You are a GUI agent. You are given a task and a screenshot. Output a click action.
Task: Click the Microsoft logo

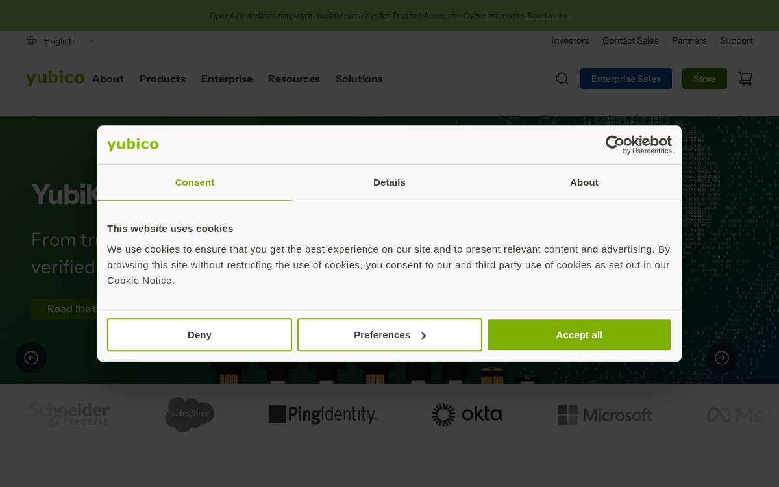pyautogui.click(x=604, y=414)
